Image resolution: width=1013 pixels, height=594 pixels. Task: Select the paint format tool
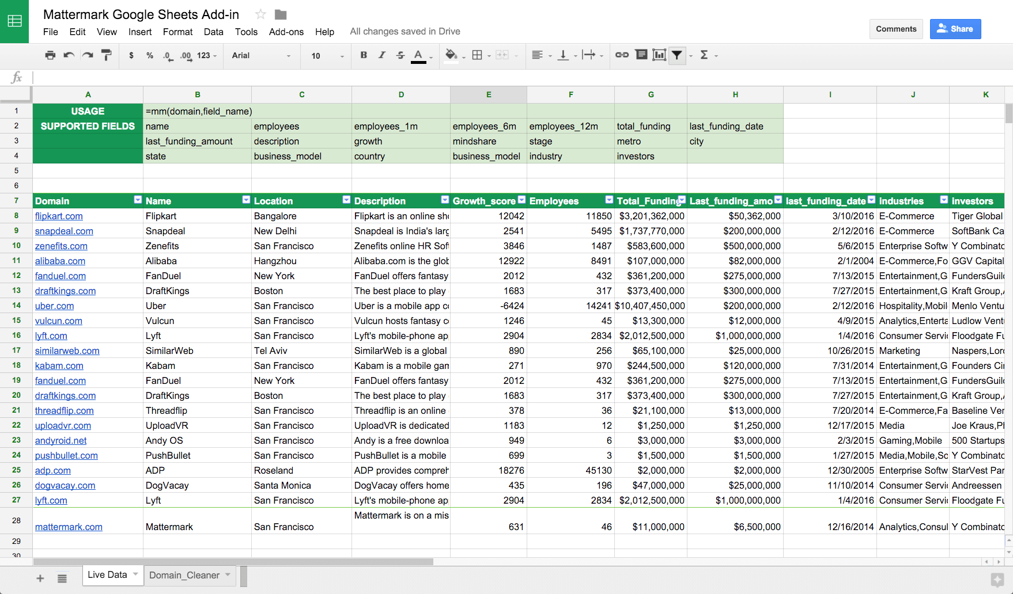[106, 55]
